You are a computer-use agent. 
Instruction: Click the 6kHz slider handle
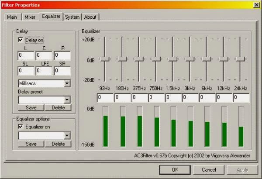click(x=207, y=59)
